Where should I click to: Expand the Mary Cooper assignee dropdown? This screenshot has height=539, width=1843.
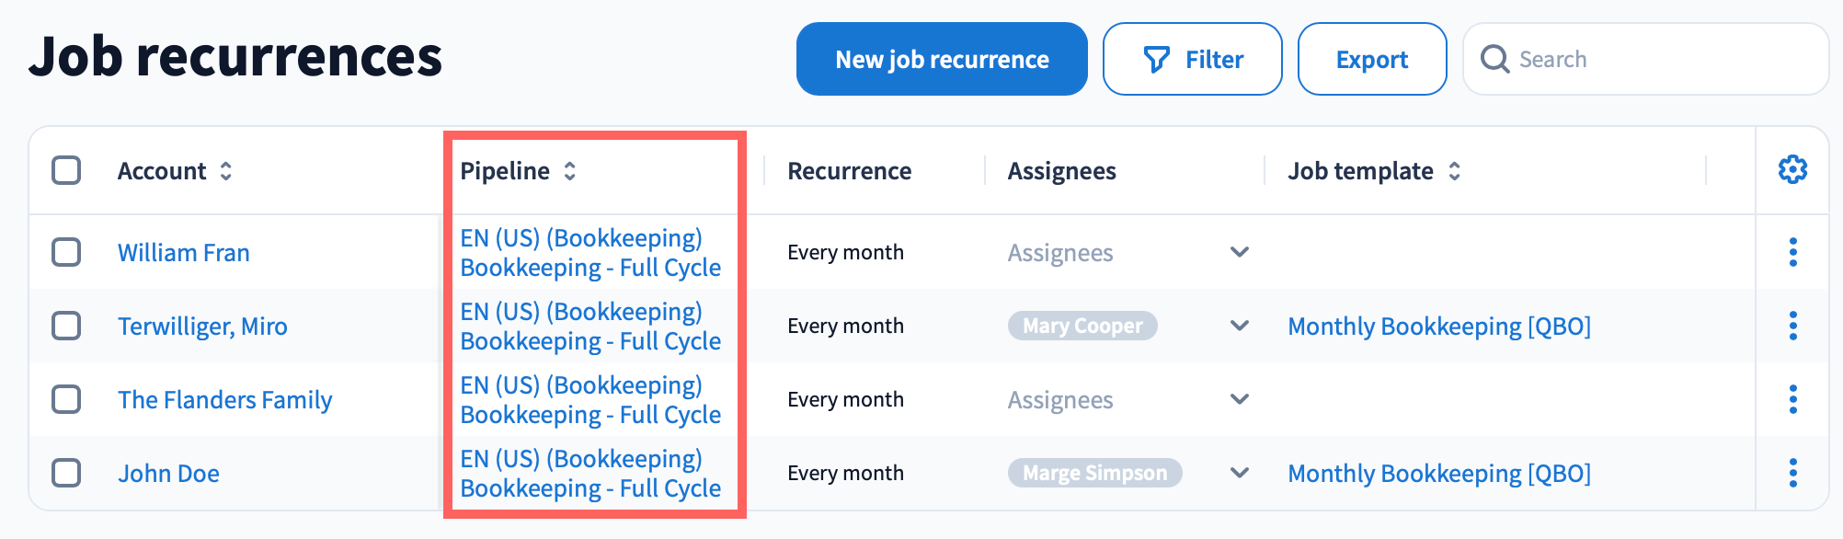coord(1239,326)
